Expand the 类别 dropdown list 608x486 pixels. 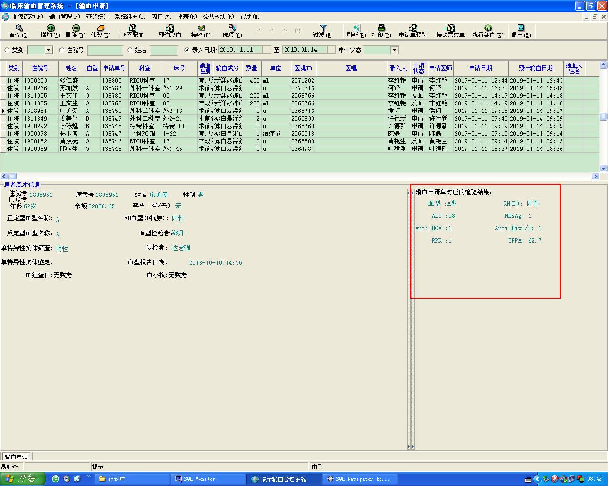(x=48, y=50)
